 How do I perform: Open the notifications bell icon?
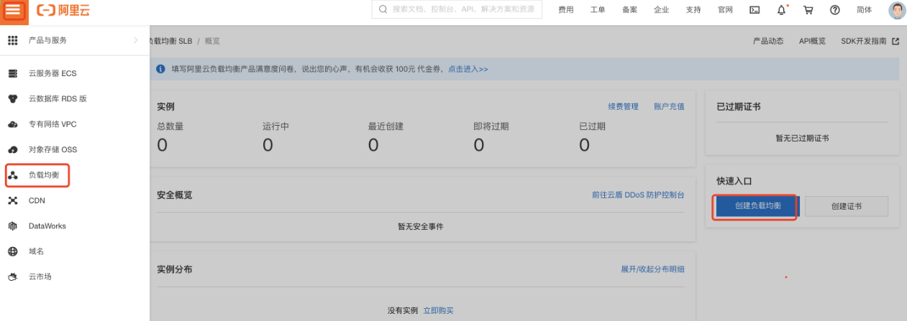[782, 10]
